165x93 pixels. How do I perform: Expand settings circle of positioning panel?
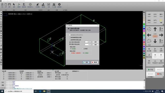point(163,66)
